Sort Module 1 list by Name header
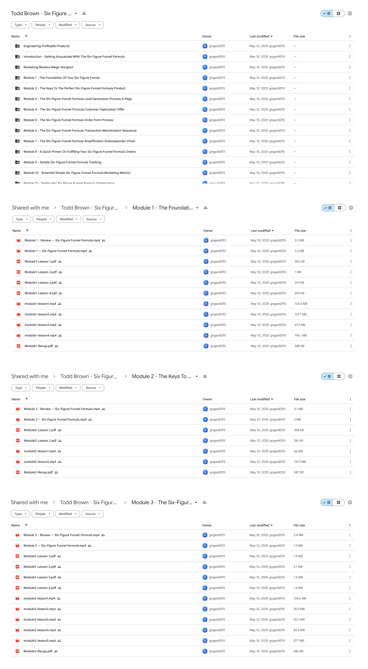Viewport: 368px width, 669px height. coord(16,230)
